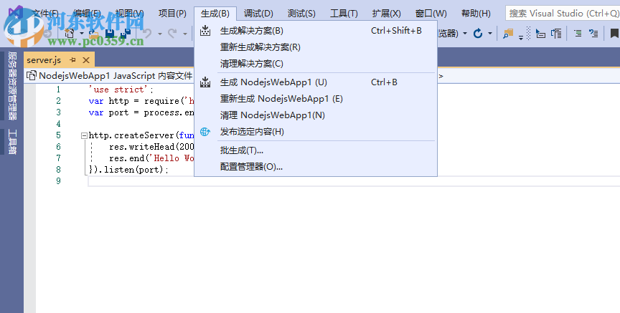This screenshot has width=620, height=313.
Task: Expand the Refresh options dropdown arrow
Action: pos(490,34)
